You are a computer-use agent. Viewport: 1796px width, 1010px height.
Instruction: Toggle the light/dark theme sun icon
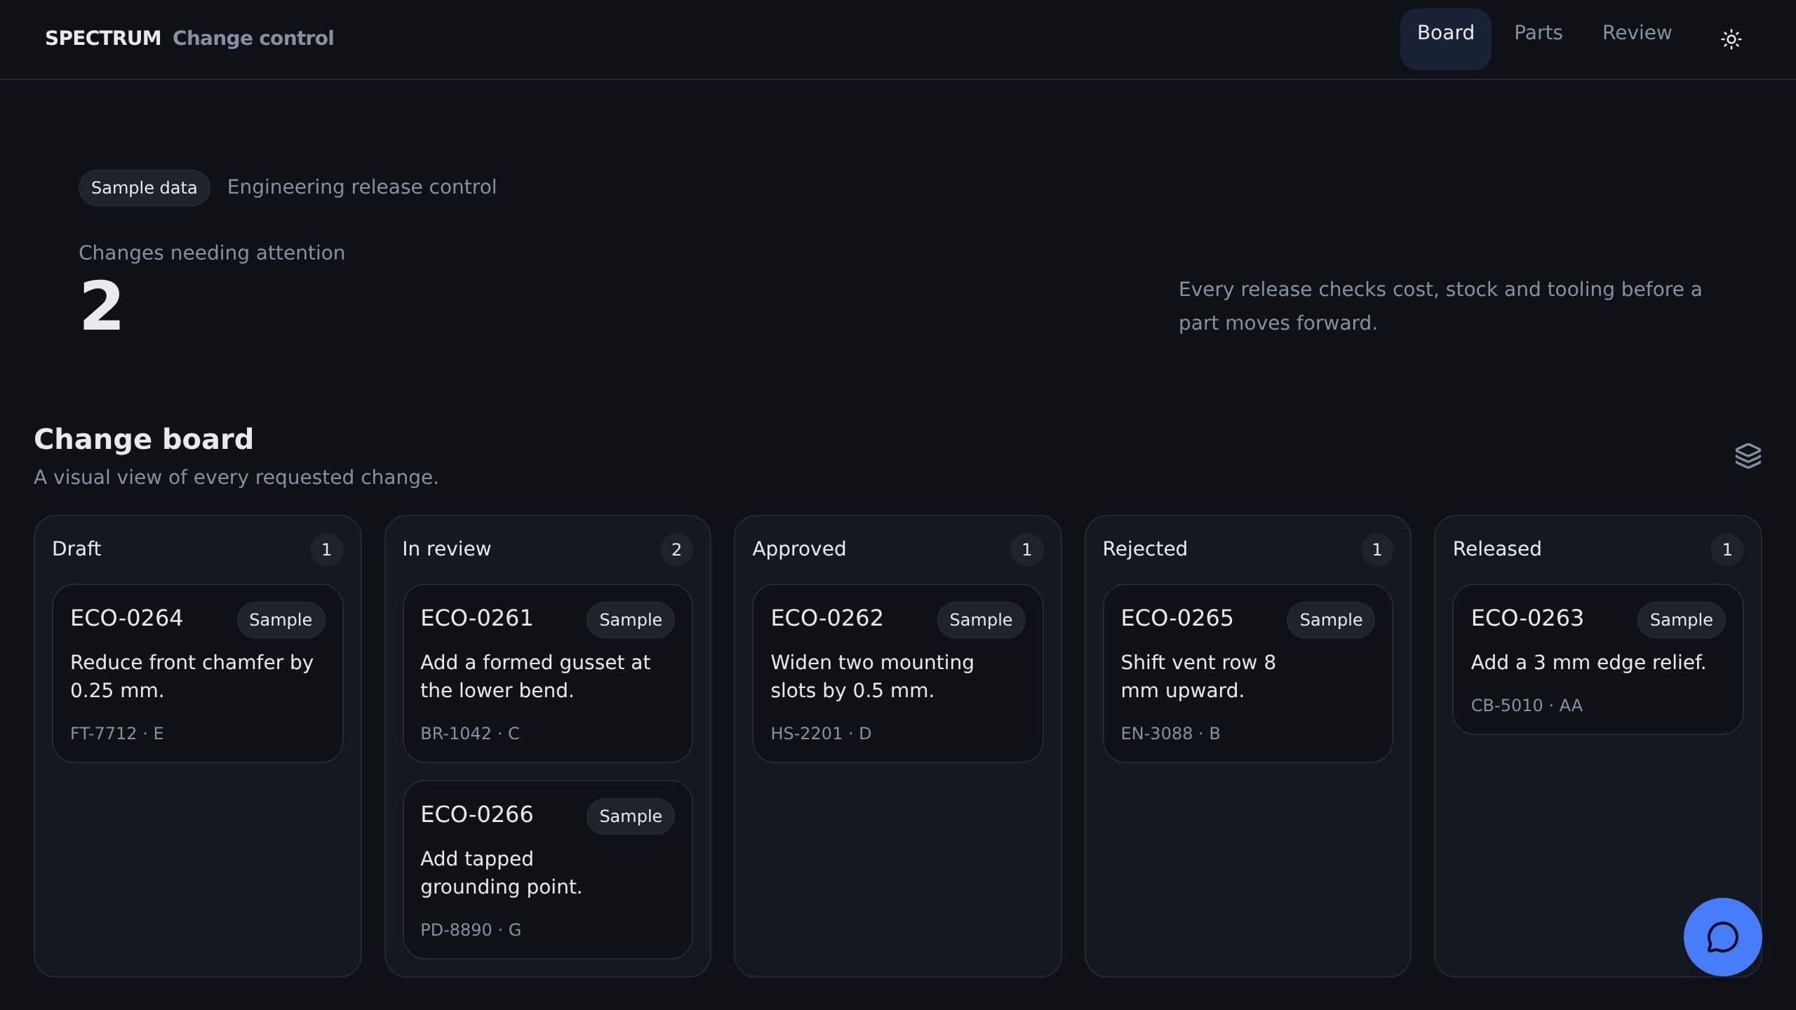click(x=1731, y=39)
